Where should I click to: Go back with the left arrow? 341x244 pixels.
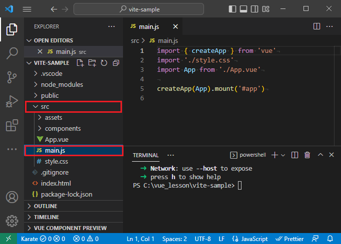coord(53,9)
